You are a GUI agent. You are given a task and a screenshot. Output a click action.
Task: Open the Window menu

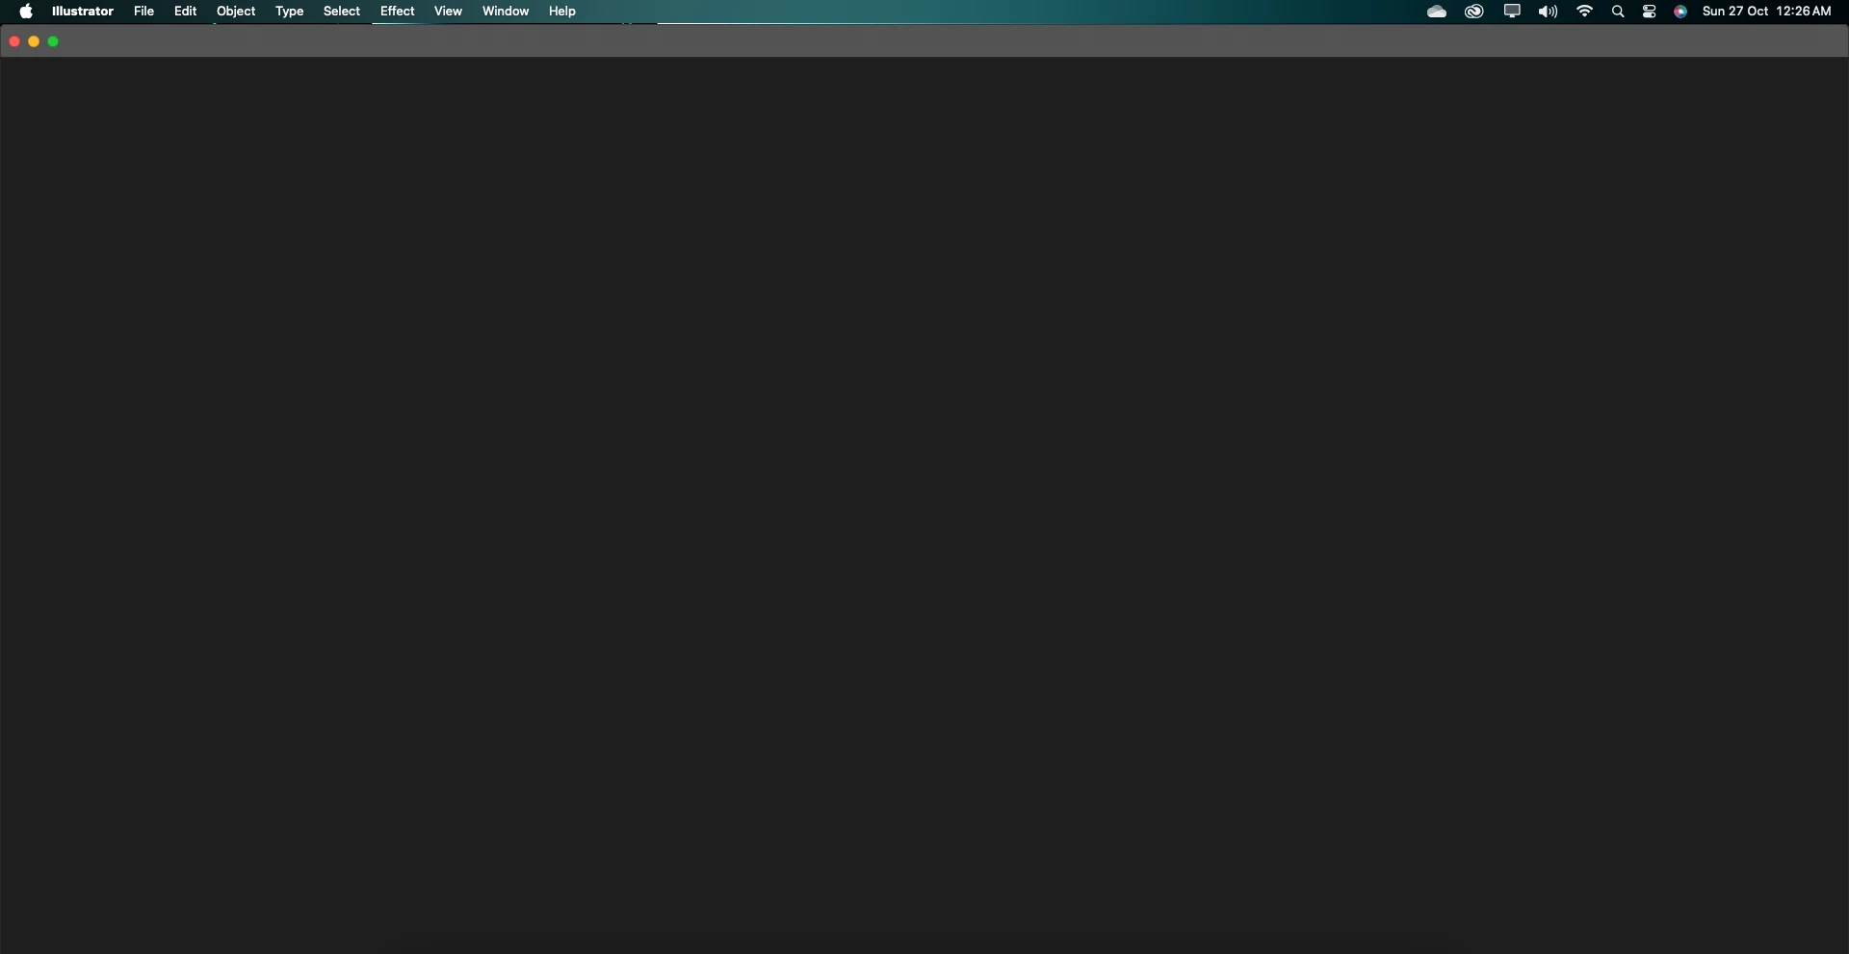pos(506,12)
